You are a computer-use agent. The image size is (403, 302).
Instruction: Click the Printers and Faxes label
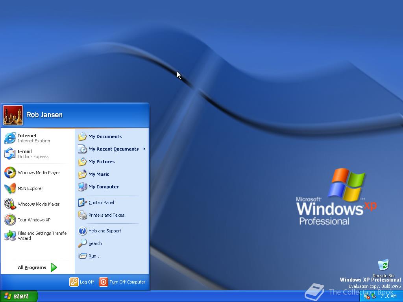point(106,215)
